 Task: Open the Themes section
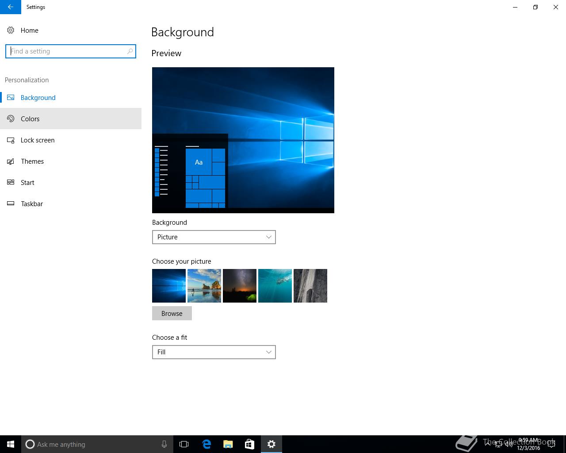pos(32,161)
